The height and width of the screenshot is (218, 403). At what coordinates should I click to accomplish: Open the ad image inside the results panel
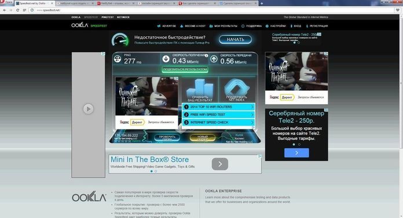pos(146,97)
